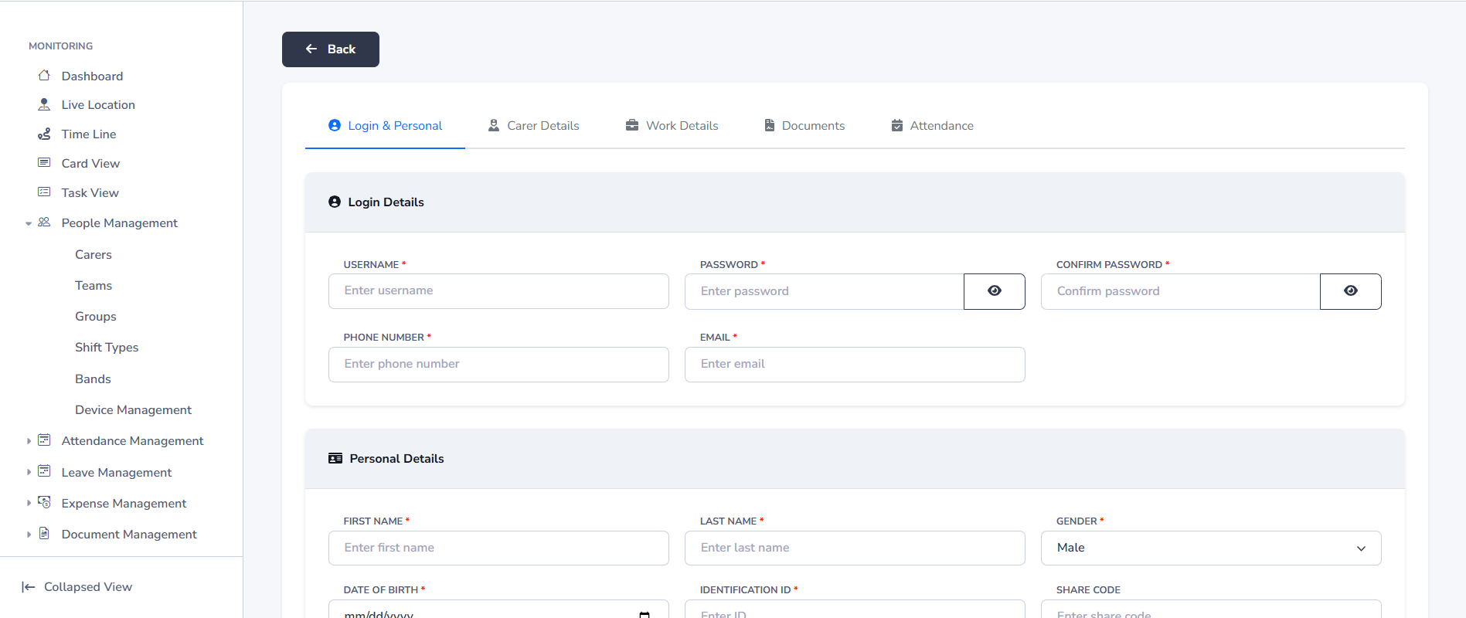The height and width of the screenshot is (618, 1466).
Task: Expand the Leave Management section arrow
Action: (x=29, y=472)
